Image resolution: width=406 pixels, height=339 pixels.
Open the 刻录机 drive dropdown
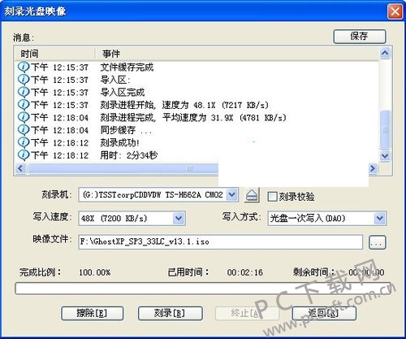tap(232, 194)
